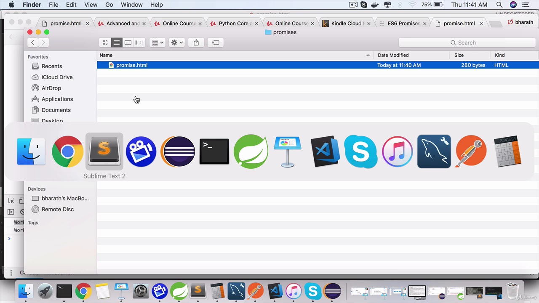Open System Preferences from the Dock
Screen dimensions: 539x303
click(141, 291)
